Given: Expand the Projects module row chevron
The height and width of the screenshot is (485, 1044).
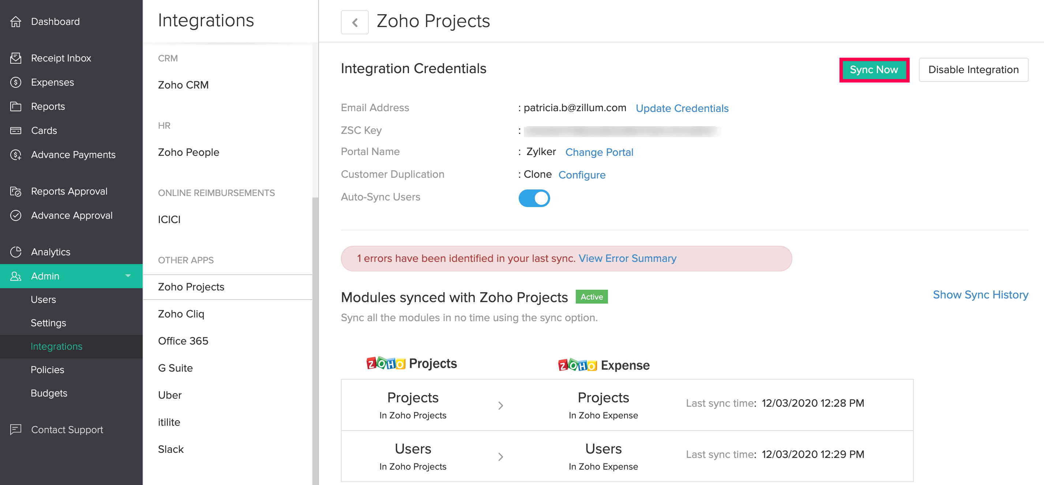Looking at the screenshot, I should [500, 405].
